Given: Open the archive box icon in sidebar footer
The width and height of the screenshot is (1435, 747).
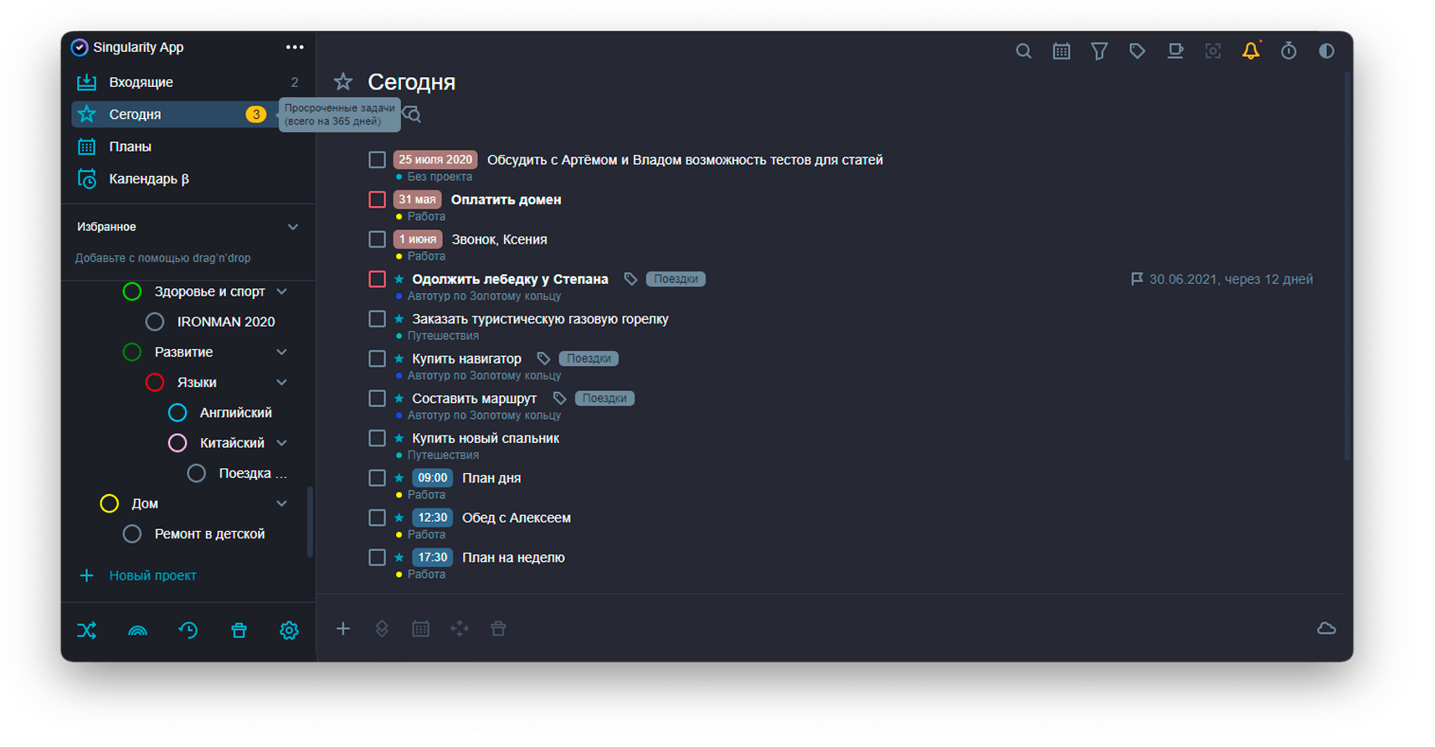Looking at the screenshot, I should 239,630.
